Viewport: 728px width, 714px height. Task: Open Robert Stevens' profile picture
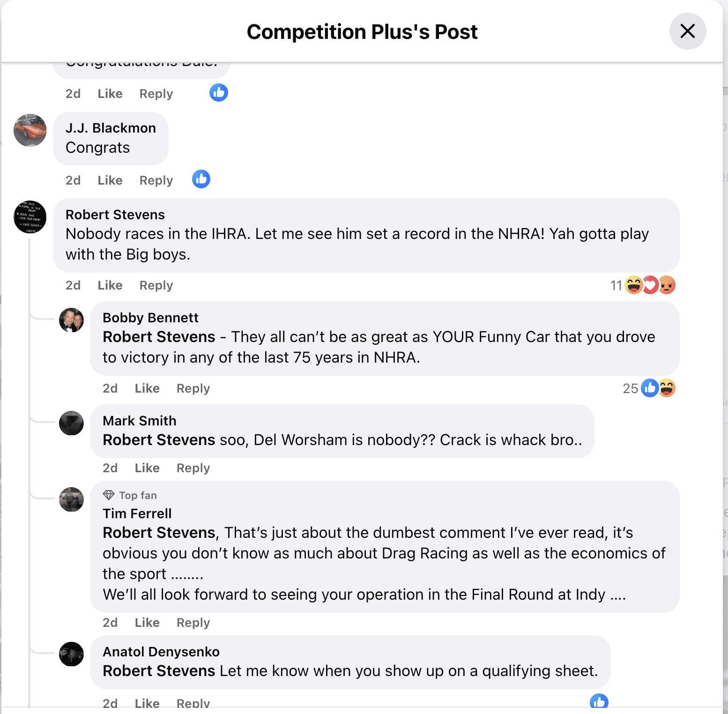[30, 217]
